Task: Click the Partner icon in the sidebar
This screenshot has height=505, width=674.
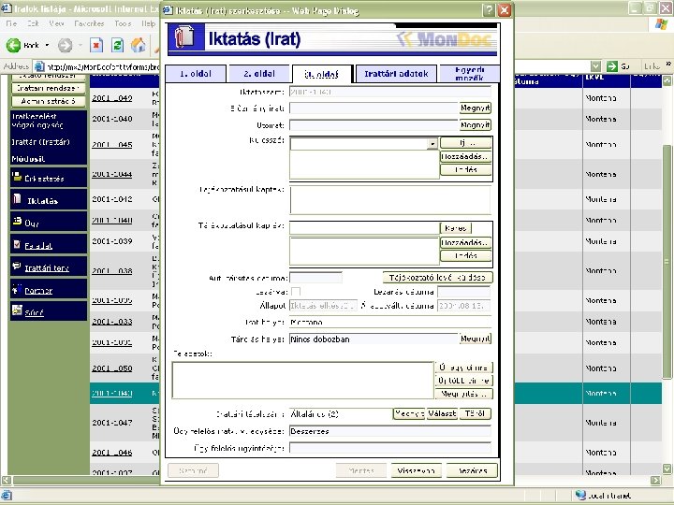Action: (17, 289)
